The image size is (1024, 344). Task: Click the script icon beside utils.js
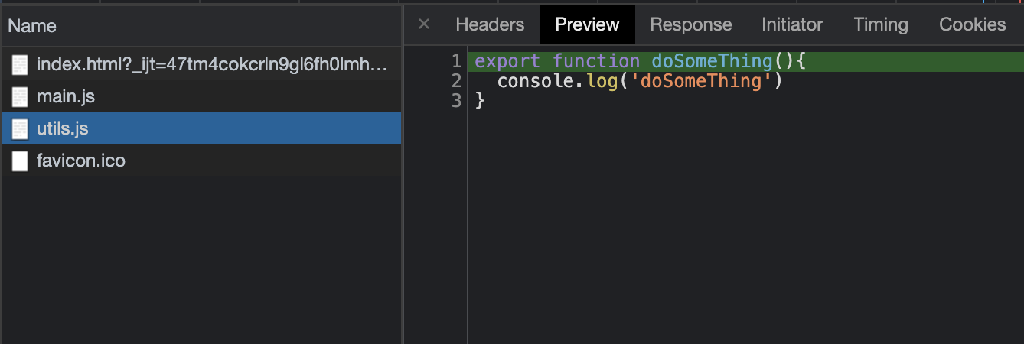tap(19, 129)
